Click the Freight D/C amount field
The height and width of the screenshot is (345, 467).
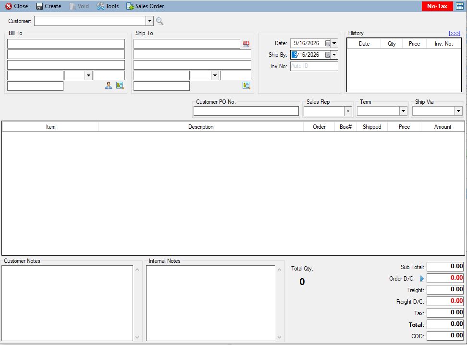pyautogui.click(x=445, y=301)
